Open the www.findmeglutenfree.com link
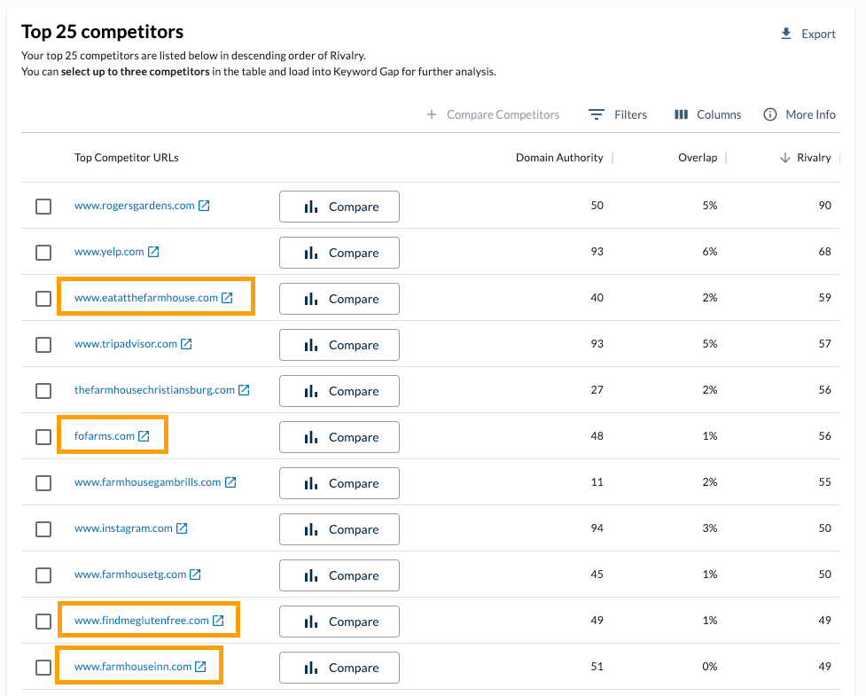866x696 pixels. 140,622
